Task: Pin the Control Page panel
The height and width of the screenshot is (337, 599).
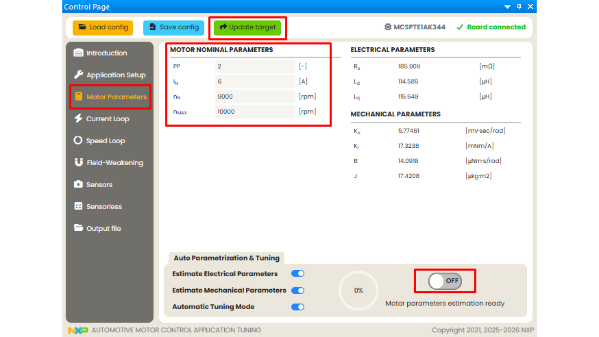Action: click(x=519, y=6)
